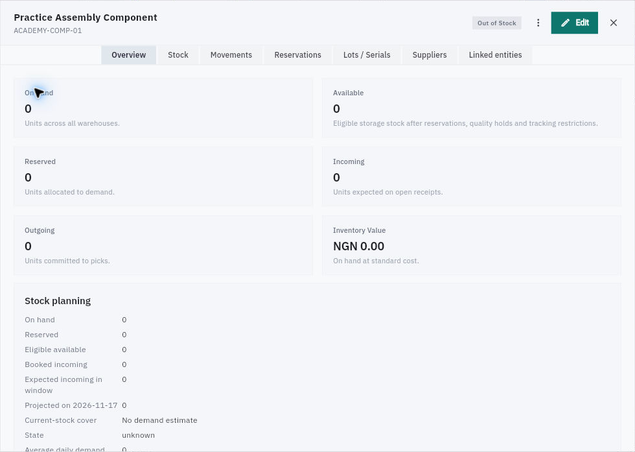Click the Current-stock cover row label

click(x=61, y=420)
